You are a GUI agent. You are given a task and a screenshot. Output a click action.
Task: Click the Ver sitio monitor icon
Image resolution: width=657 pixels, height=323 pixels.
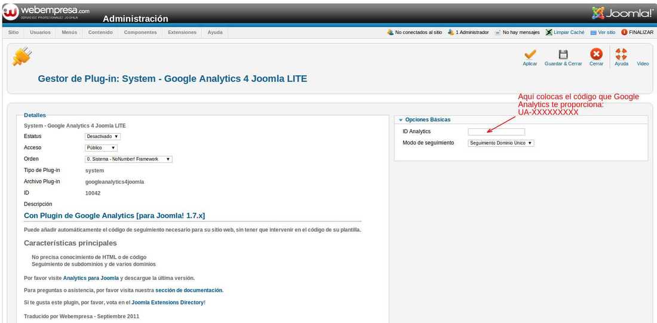point(593,32)
